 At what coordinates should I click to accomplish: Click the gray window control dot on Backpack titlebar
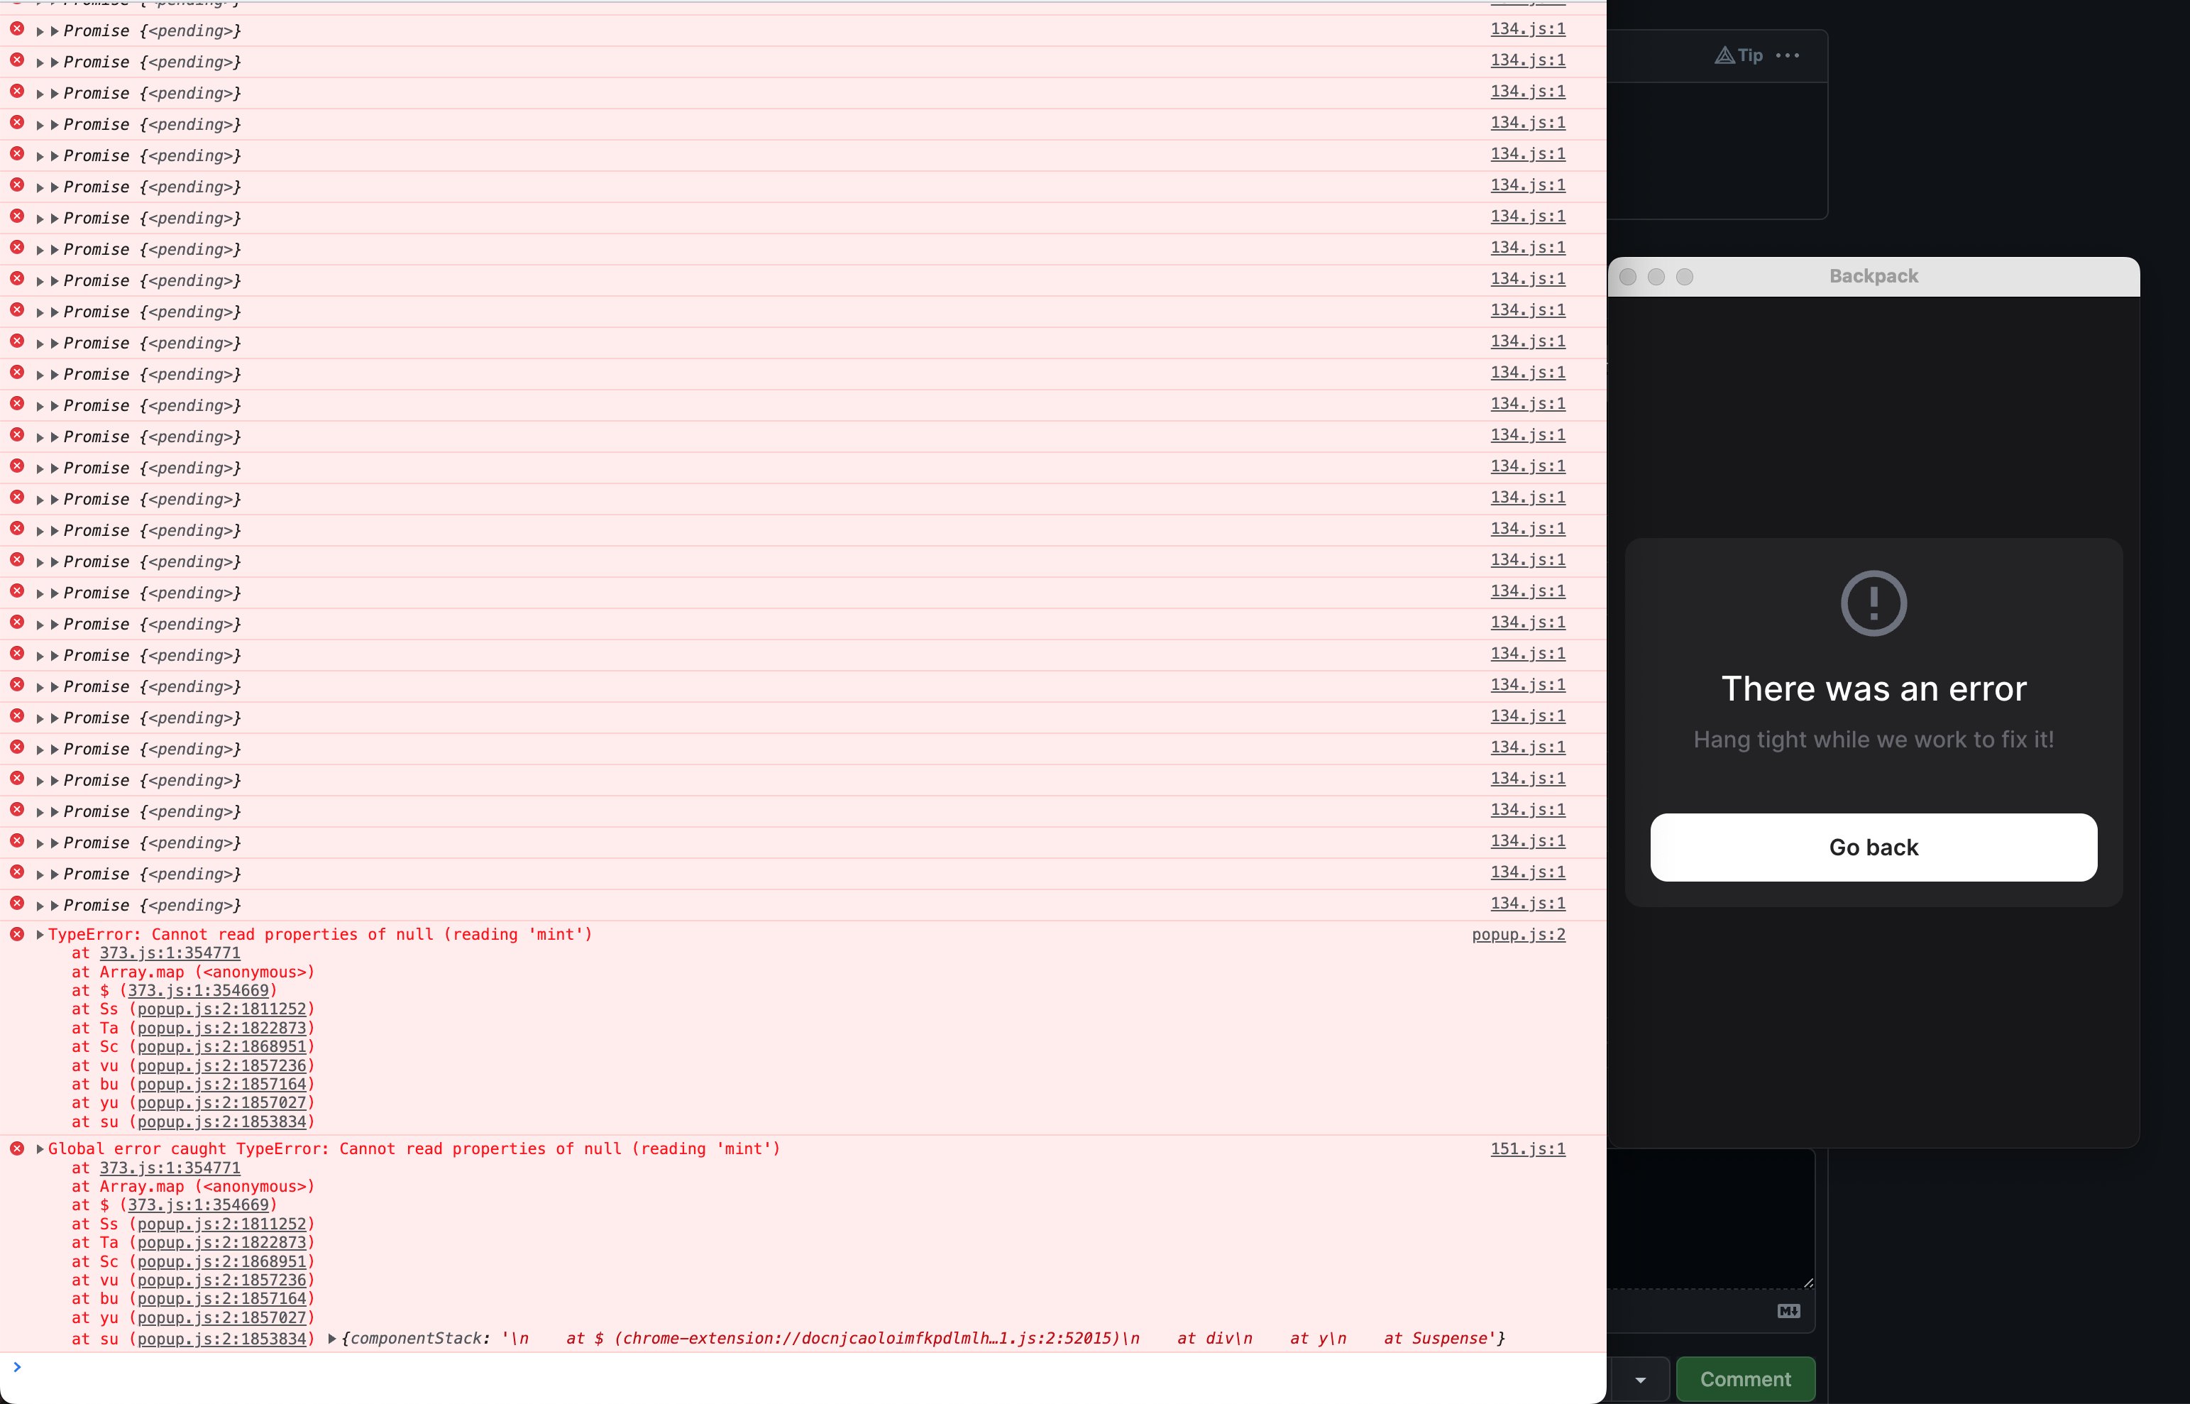1628,276
